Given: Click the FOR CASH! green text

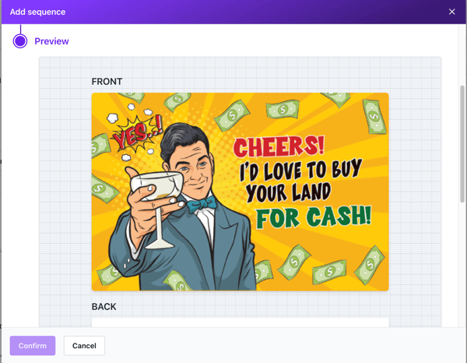Looking at the screenshot, I should pyautogui.click(x=314, y=216).
